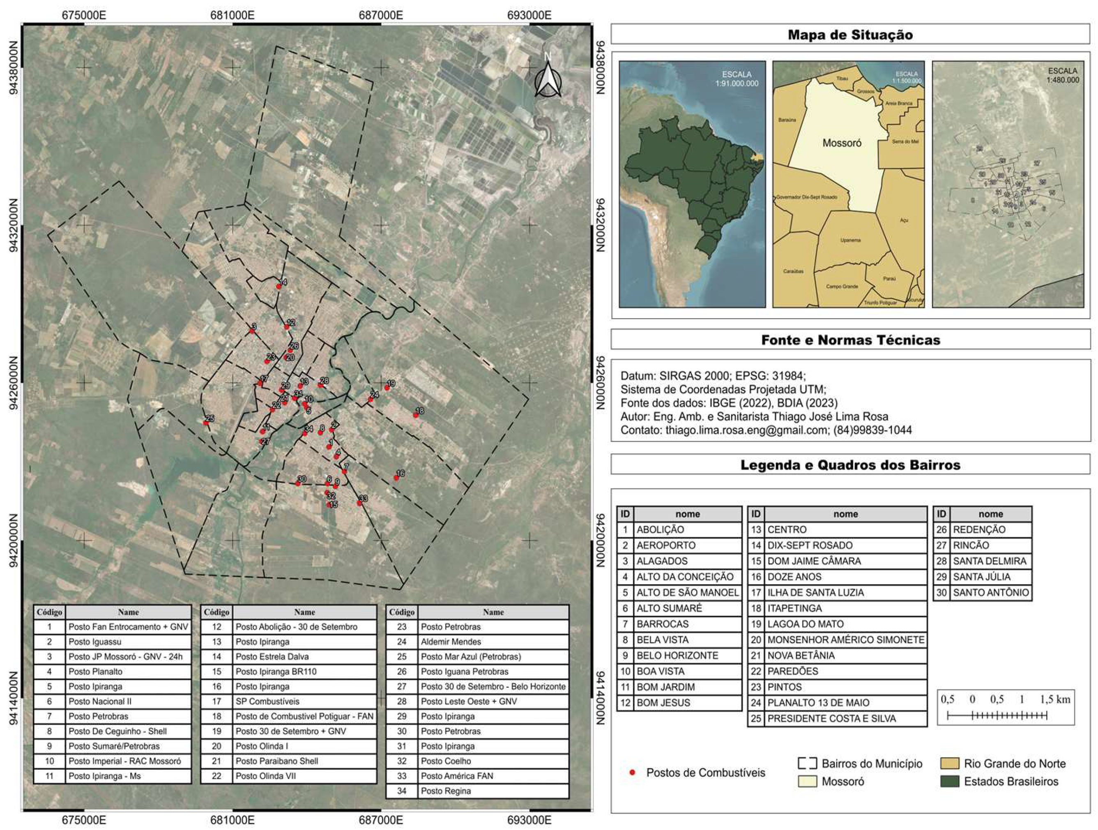Click the Fonte e Normas Técnicas header
The width and height of the screenshot is (1098, 830).
[850, 340]
